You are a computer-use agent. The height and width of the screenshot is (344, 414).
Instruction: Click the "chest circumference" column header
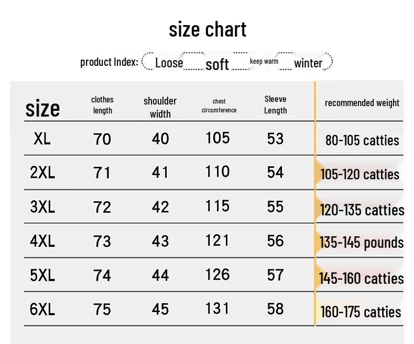219,106
